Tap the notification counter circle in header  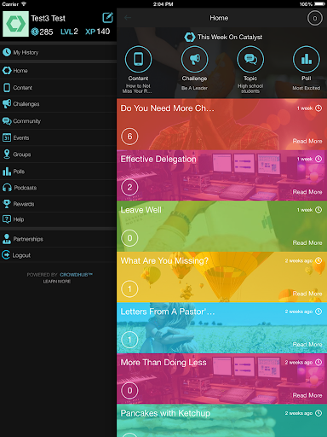(x=314, y=18)
